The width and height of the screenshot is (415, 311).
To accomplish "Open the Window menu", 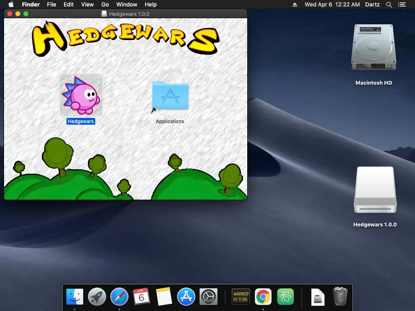I will tap(127, 4).
